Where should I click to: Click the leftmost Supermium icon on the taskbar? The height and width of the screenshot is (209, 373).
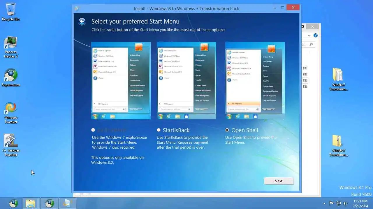coord(13,203)
